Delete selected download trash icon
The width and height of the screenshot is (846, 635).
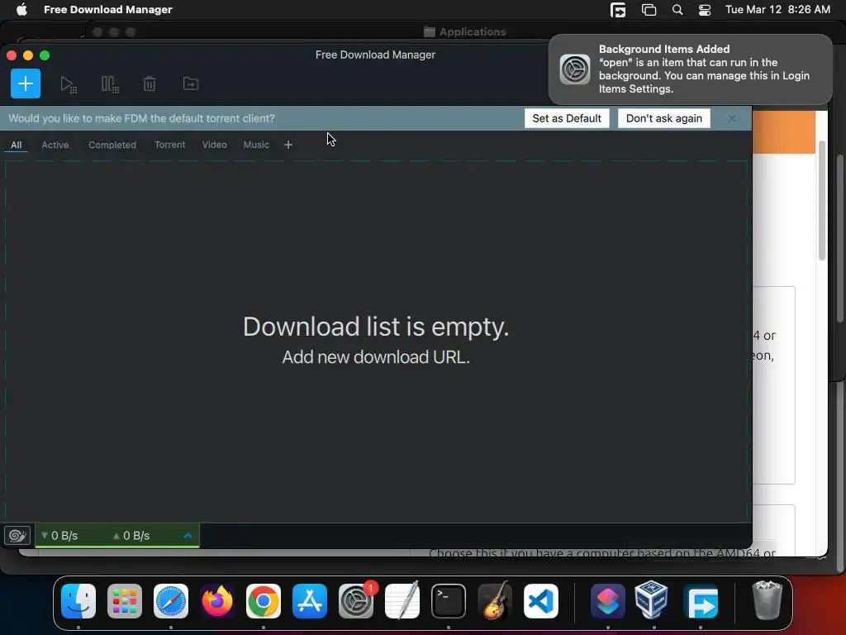(150, 84)
